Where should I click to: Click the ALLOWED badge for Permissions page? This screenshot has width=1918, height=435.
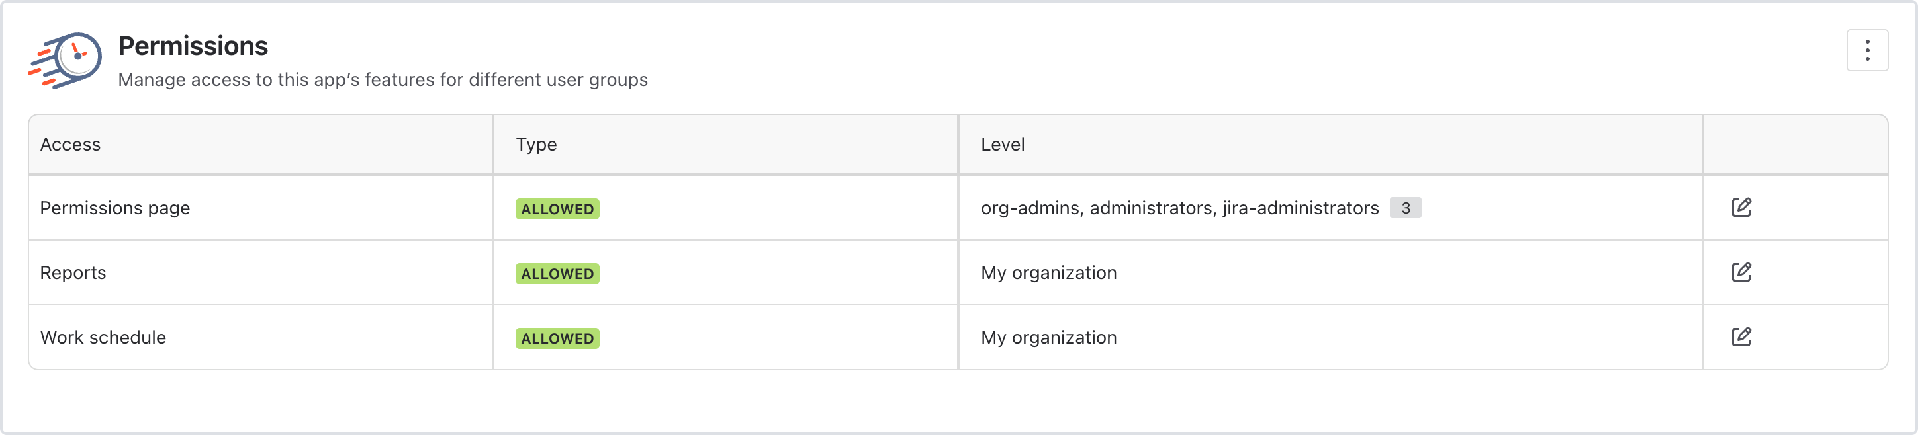tap(557, 209)
